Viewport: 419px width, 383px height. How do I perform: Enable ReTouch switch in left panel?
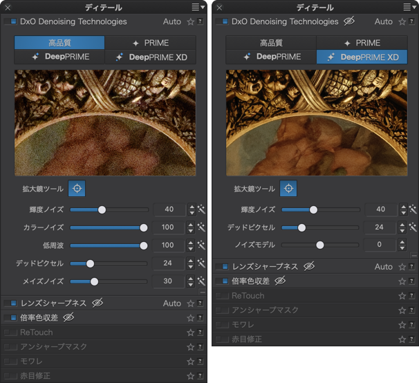(10, 333)
